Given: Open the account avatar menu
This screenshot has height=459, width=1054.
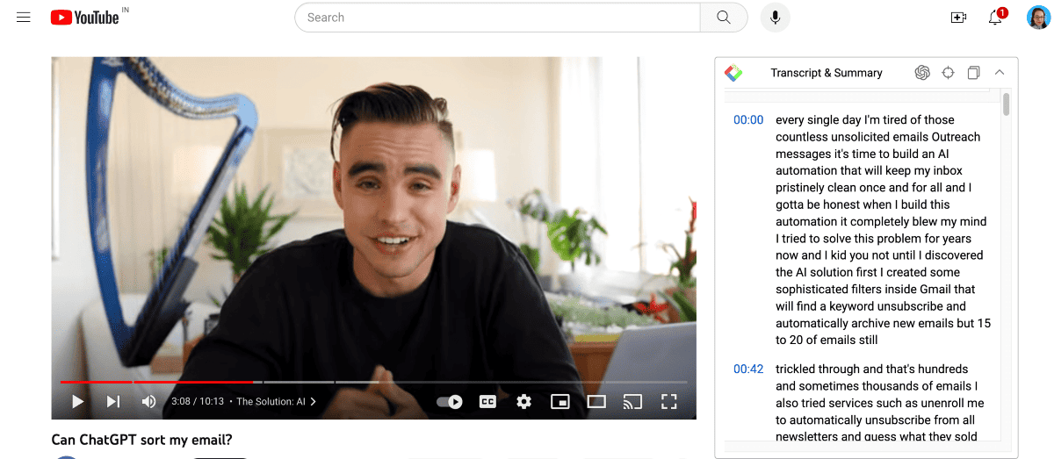Looking at the screenshot, I should 1038,18.
